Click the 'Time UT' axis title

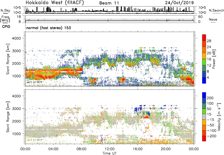pyautogui.click(x=109, y=153)
